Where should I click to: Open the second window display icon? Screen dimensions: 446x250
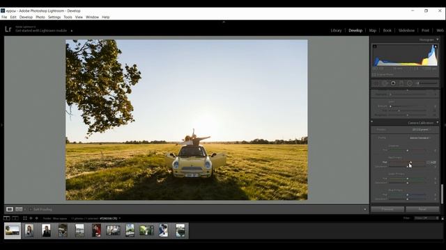pos(15,218)
